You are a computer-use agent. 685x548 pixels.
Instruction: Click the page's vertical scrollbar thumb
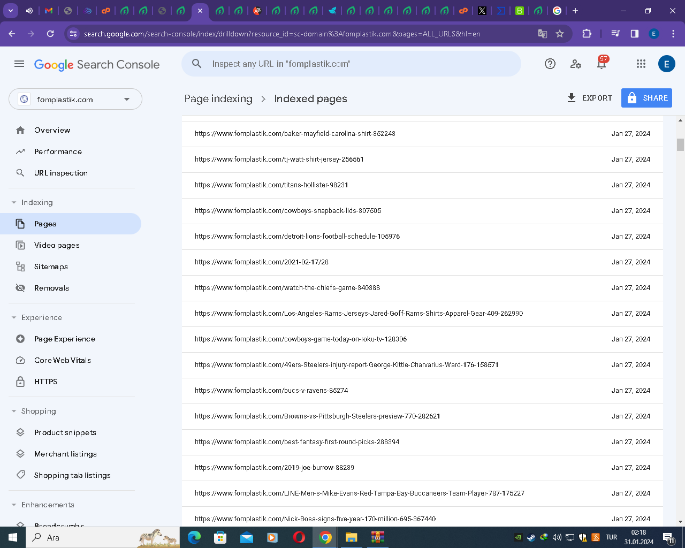pos(680,144)
